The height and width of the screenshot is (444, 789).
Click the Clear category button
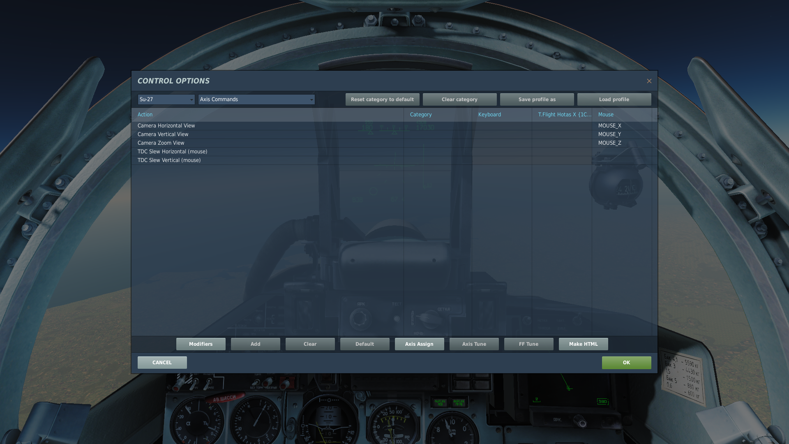pyautogui.click(x=459, y=99)
